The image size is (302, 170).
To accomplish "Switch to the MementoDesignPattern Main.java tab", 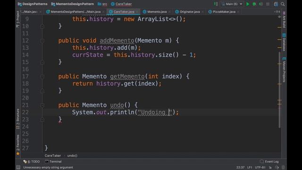I will click(74, 12).
